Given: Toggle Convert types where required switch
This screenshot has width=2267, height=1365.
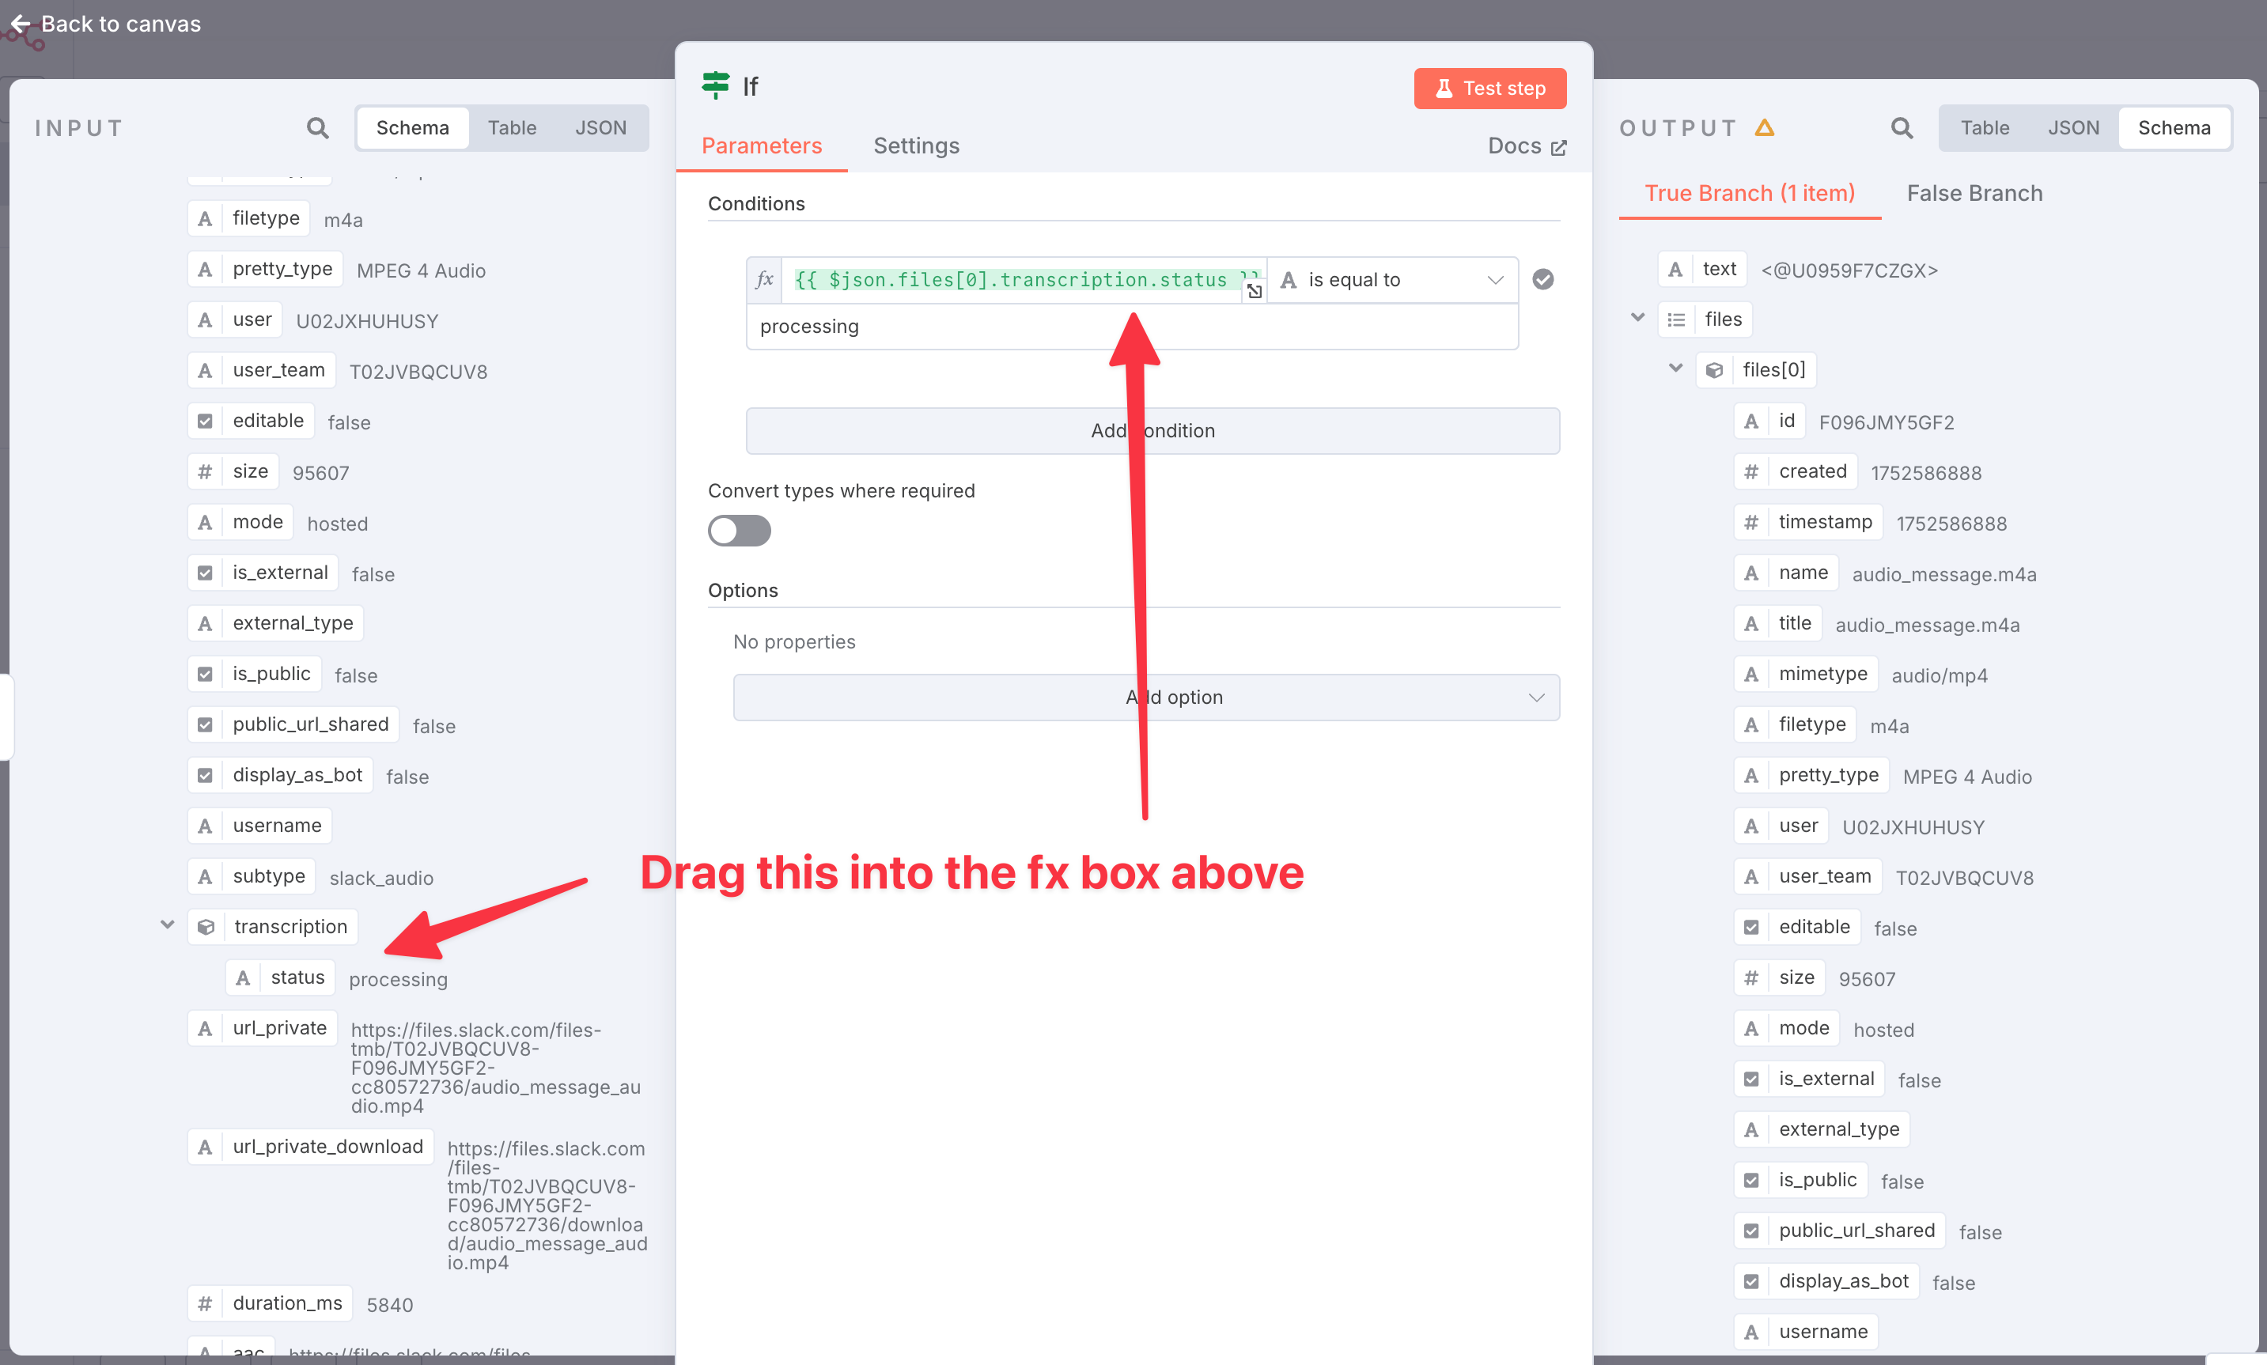Looking at the screenshot, I should pyautogui.click(x=739, y=531).
